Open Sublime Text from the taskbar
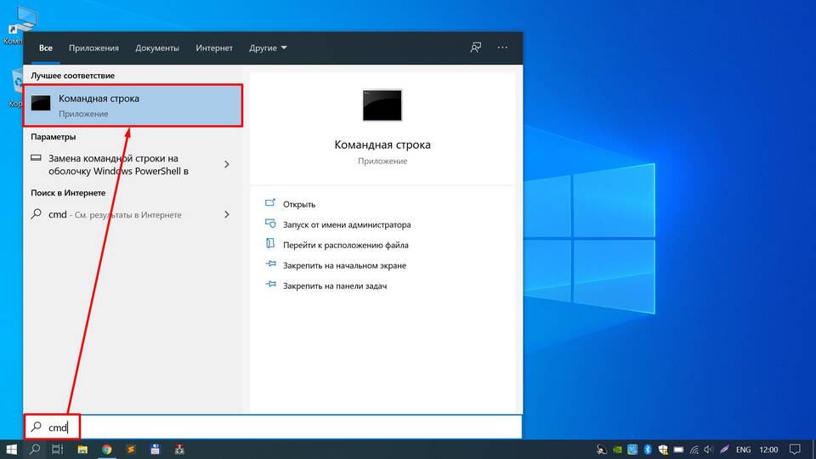 [131, 449]
